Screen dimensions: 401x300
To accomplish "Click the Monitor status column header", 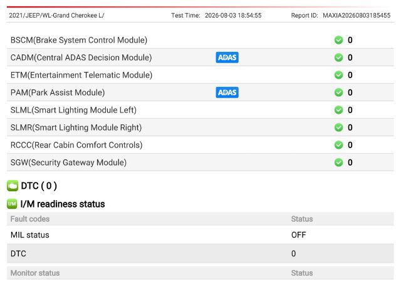I will point(35,273).
